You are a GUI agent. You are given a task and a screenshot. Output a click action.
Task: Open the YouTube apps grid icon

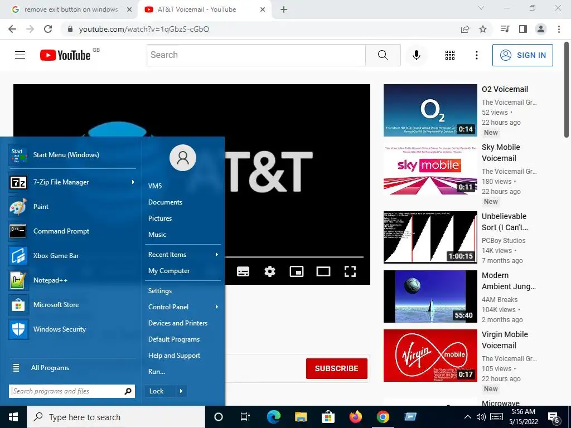450,55
